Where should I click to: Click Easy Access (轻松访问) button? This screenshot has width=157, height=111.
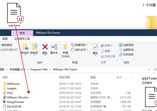(x=79, y=50)
